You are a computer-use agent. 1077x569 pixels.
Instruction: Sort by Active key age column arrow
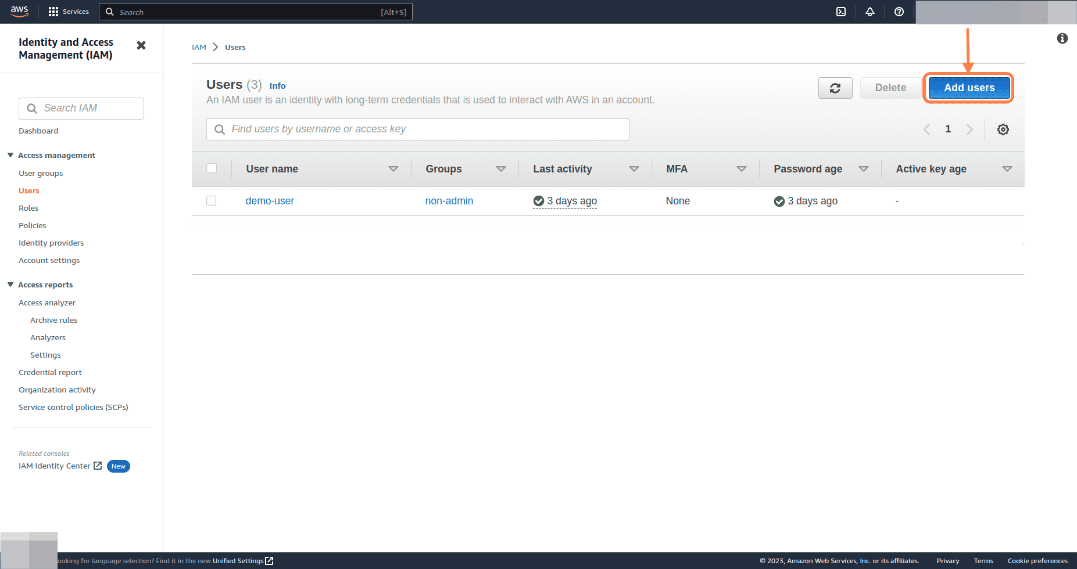1007,169
